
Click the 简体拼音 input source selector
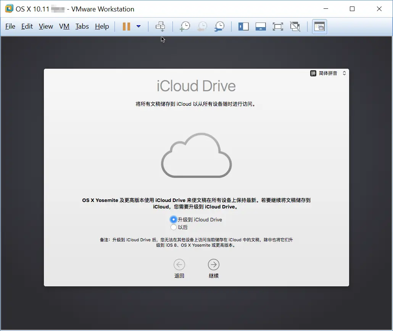(329, 73)
